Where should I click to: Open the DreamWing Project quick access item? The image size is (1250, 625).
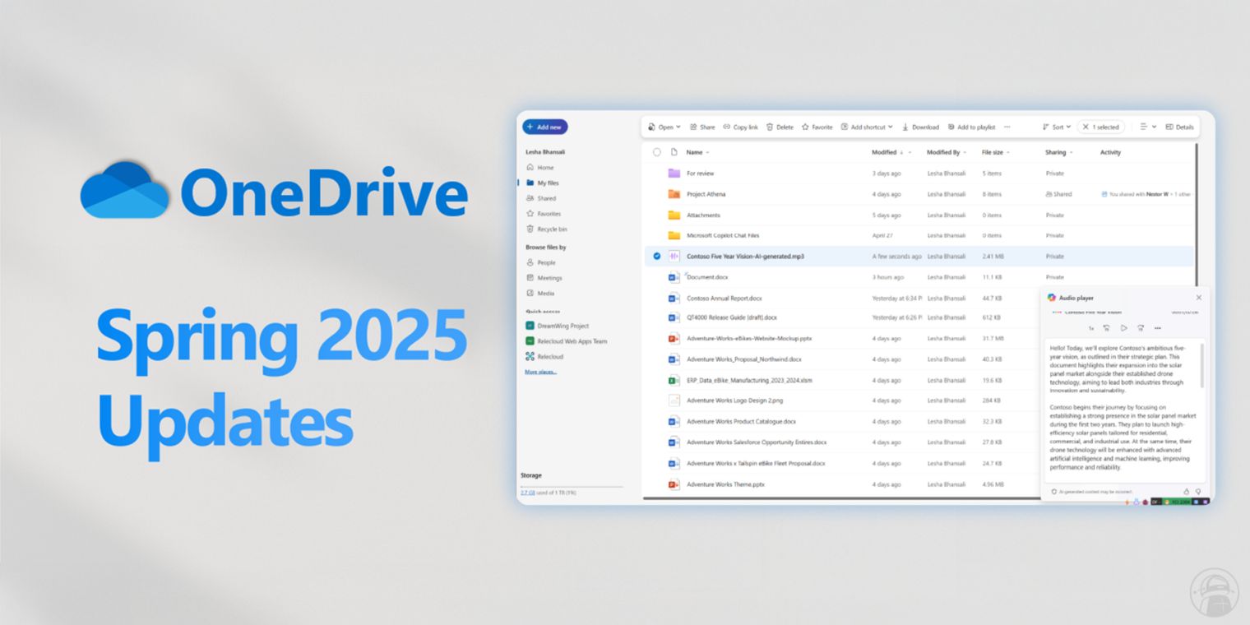(x=558, y=326)
